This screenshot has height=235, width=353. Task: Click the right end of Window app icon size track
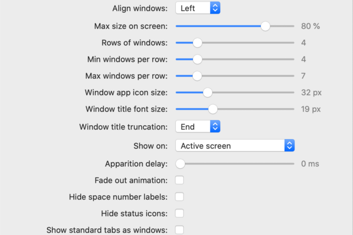(x=293, y=93)
